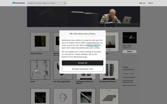Click the search magnifier icon
This screenshot has height=104, width=167.
pos(65,3)
